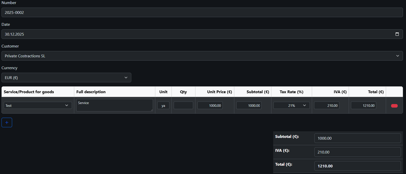
Task: Click the row Total 1210.00 field
Action: [363, 106]
